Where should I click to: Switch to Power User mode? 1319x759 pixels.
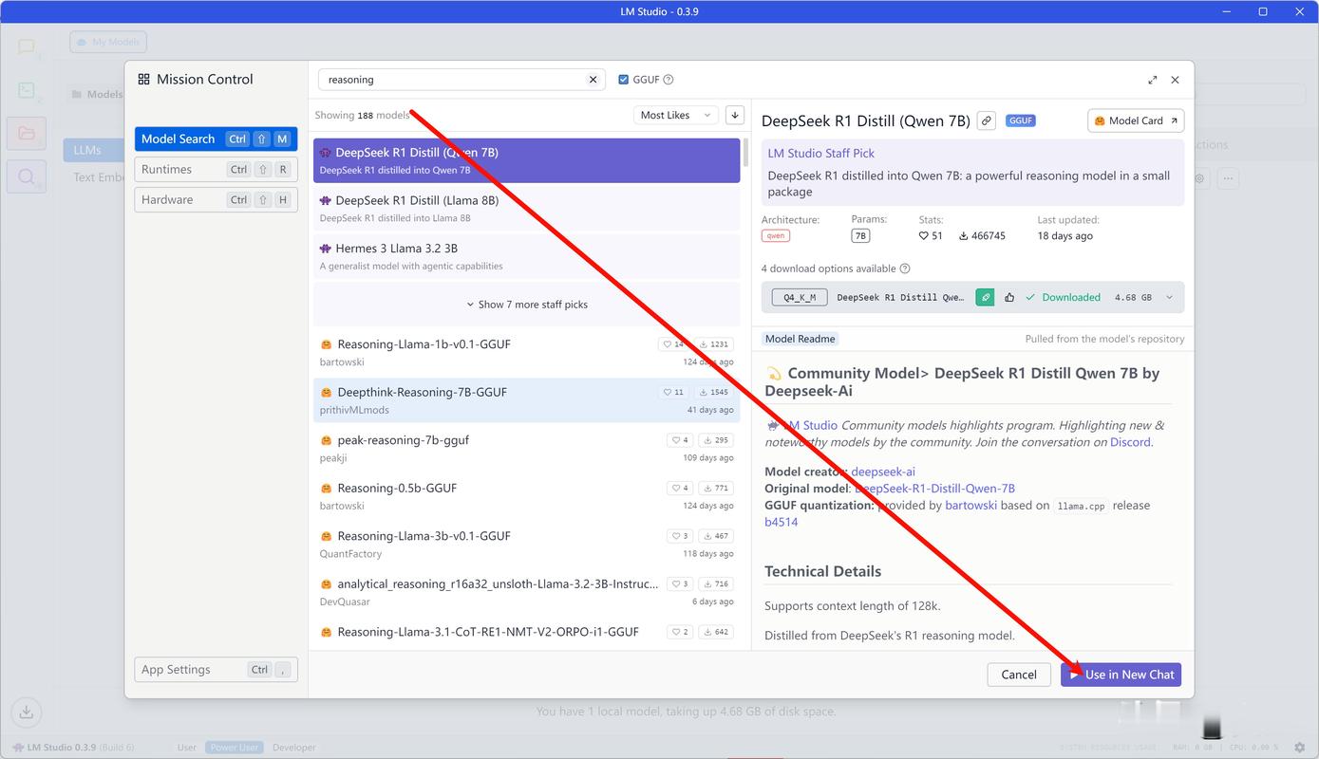click(235, 748)
